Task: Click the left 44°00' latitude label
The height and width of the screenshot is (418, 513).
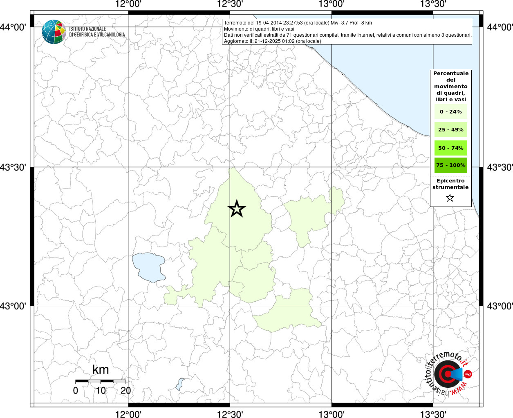Action: tap(13, 27)
